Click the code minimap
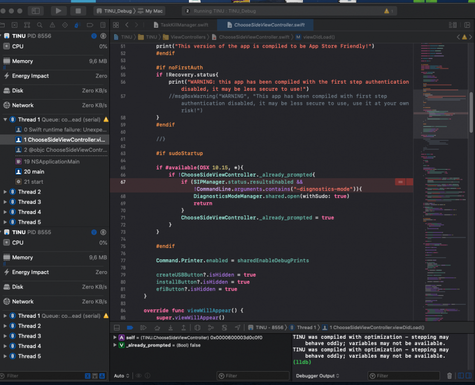Image resolution: width=475 pixels, height=385 pixels. pos(441,182)
